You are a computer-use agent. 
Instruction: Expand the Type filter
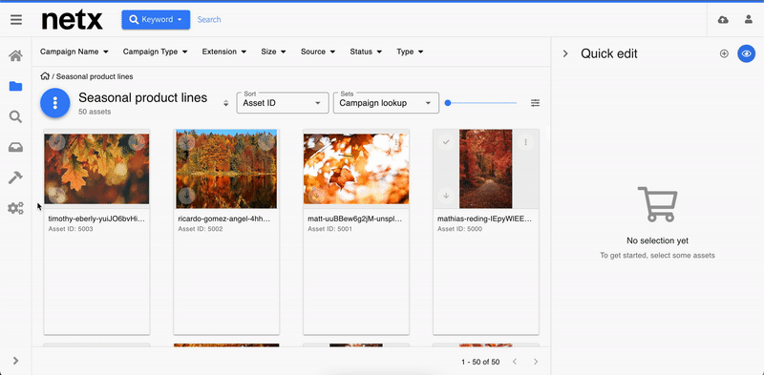tap(410, 52)
